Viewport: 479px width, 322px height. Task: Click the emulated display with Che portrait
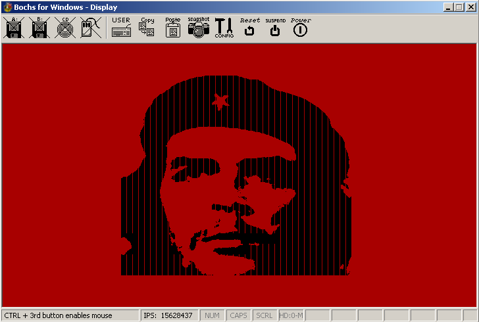point(239,175)
